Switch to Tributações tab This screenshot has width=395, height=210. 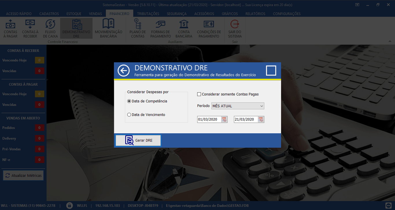pos(148,14)
